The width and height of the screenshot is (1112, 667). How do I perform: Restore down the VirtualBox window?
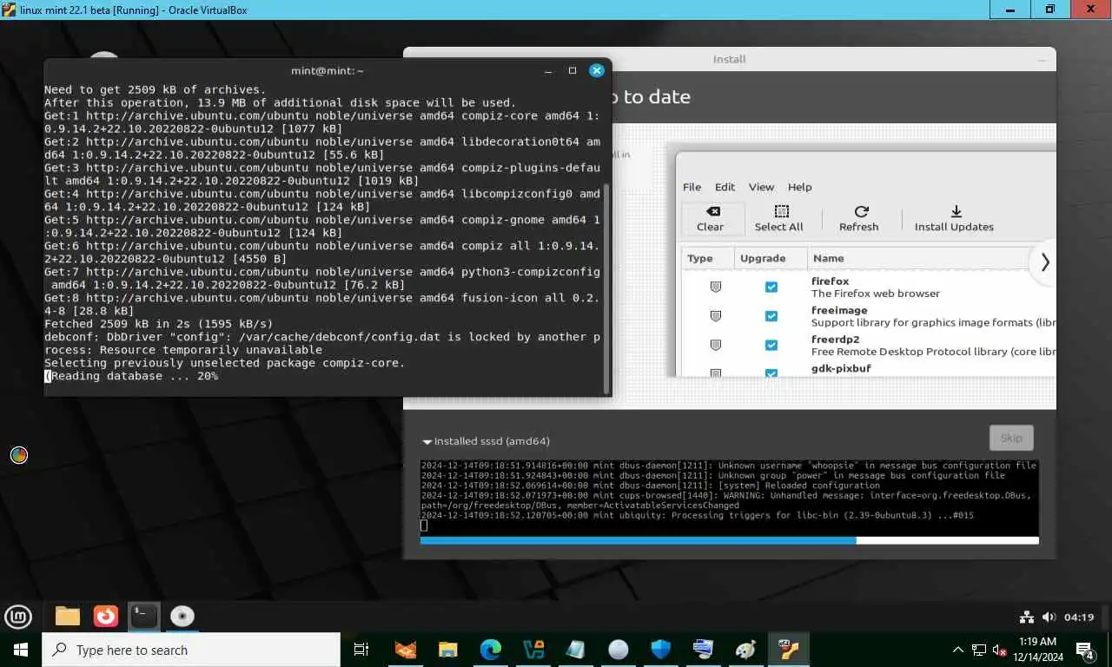click(1049, 9)
